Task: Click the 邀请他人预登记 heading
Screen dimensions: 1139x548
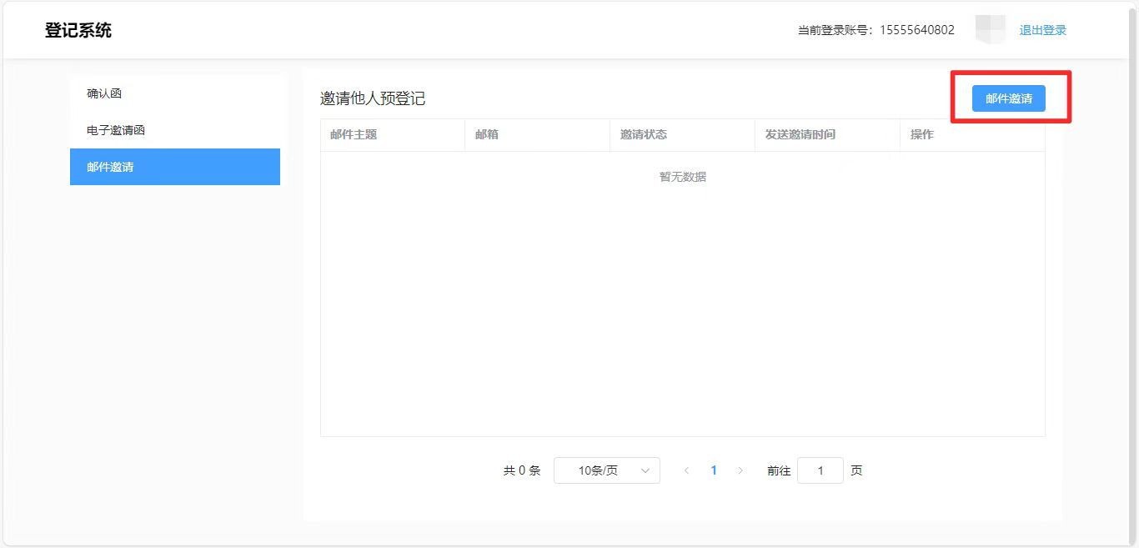Action: click(x=373, y=98)
